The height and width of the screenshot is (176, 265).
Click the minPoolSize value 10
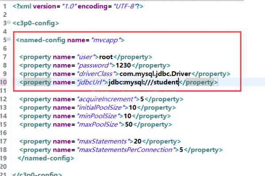point(127,116)
